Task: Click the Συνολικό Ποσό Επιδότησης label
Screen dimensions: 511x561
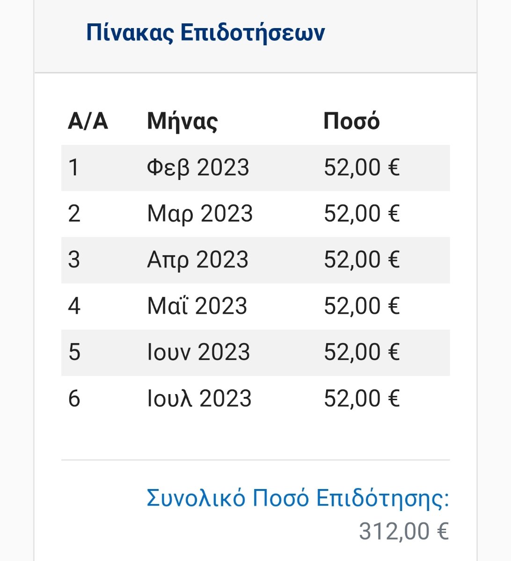Action: pos(298,499)
